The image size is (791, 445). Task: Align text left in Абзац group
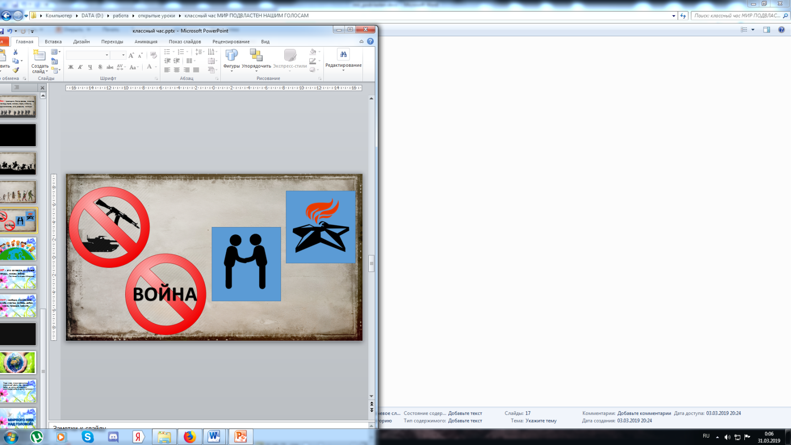(167, 70)
